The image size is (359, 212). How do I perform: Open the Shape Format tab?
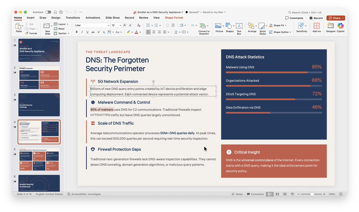[x=174, y=18]
